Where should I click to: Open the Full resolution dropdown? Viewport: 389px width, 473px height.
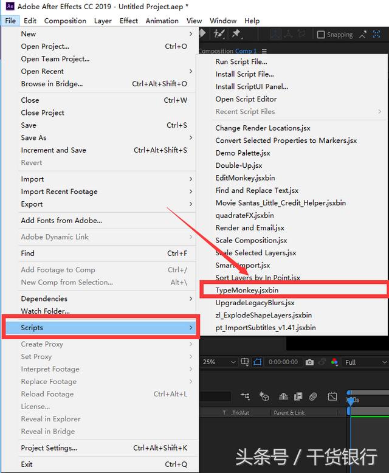(365, 362)
